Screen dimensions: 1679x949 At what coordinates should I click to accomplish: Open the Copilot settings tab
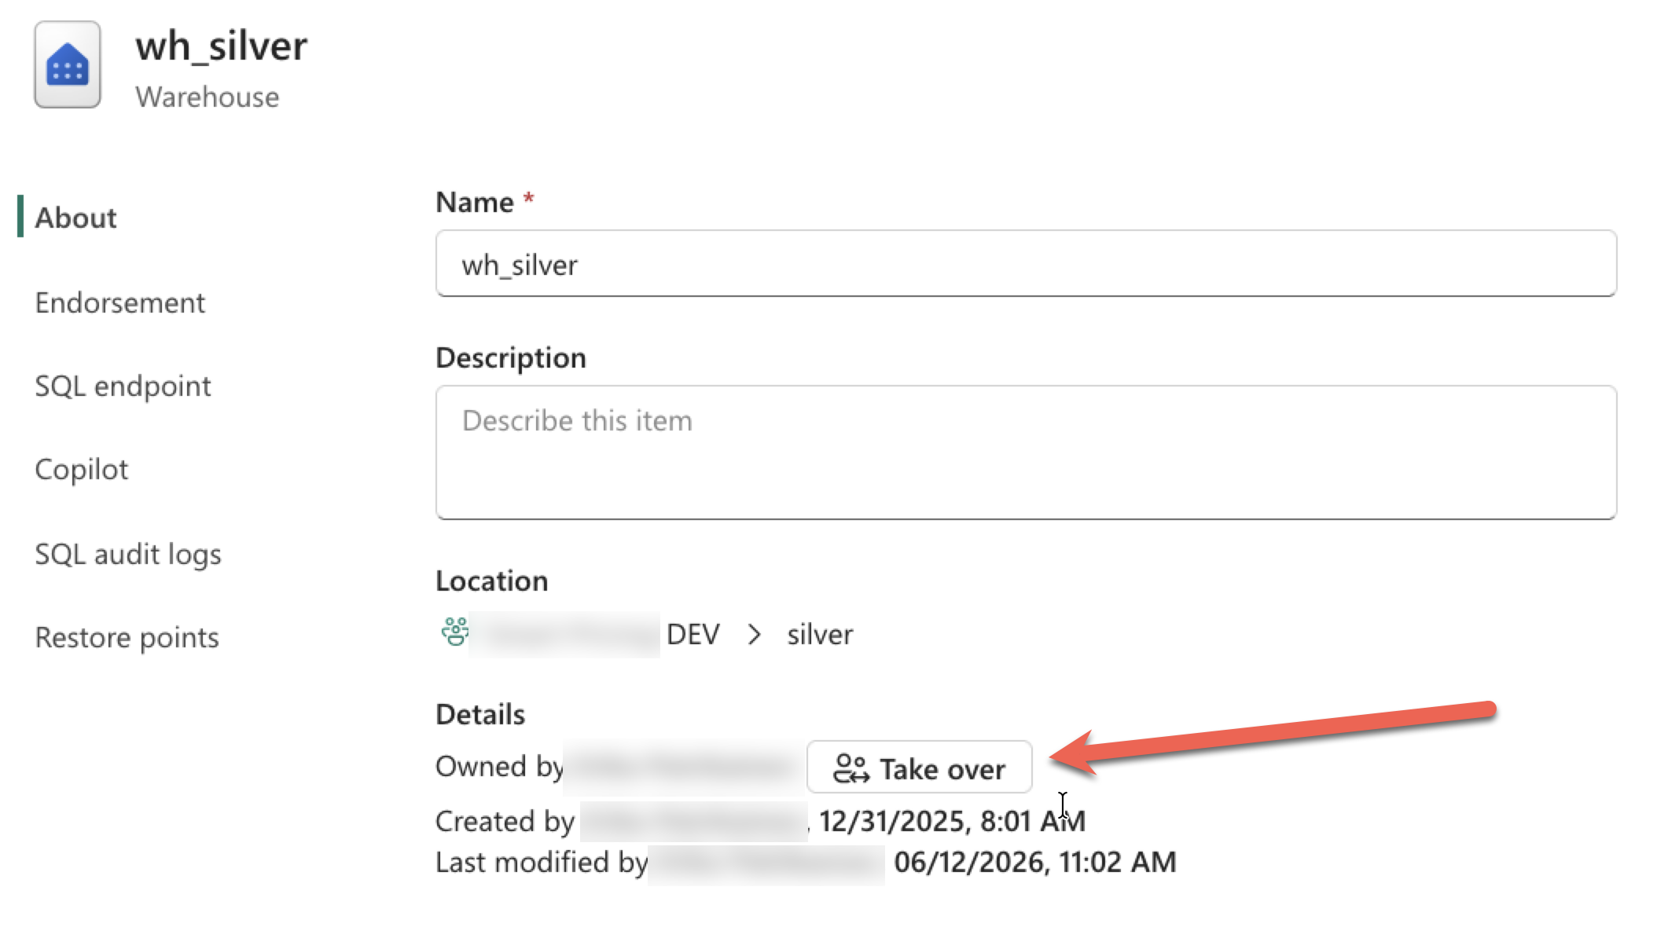(x=81, y=469)
